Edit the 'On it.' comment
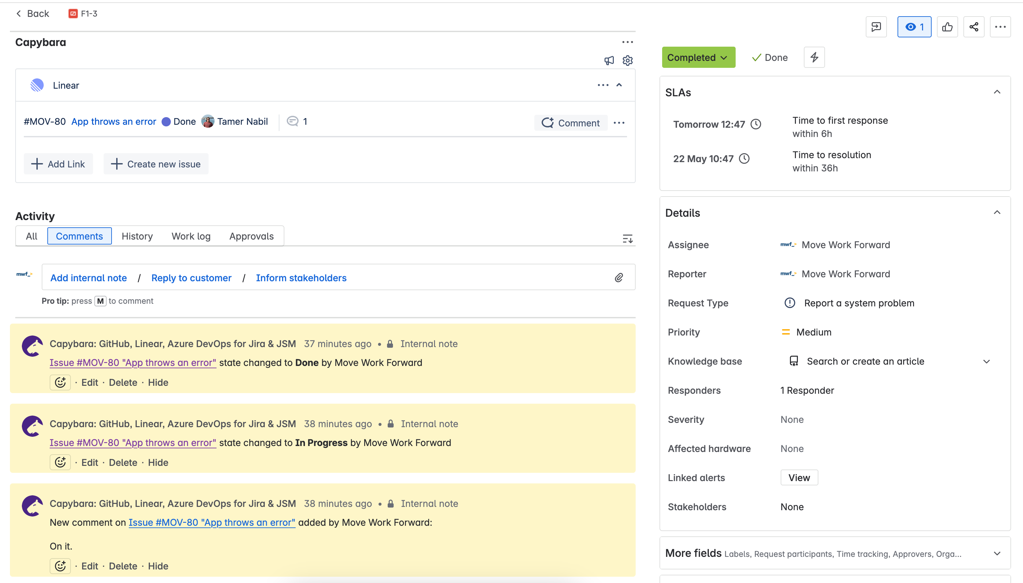 pos(89,566)
